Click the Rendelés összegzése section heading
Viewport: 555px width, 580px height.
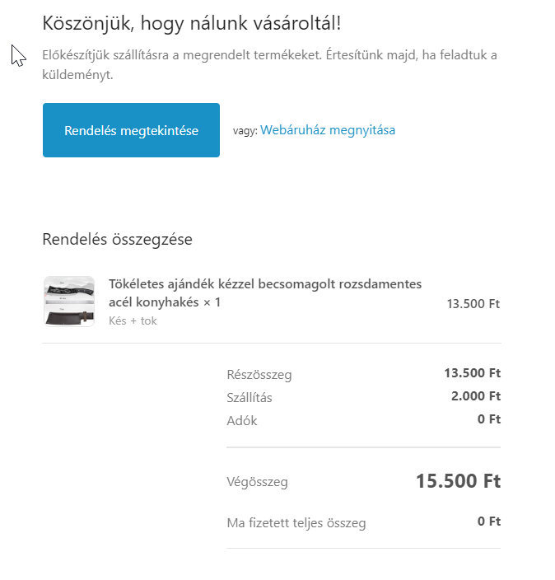(x=117, y=239)
